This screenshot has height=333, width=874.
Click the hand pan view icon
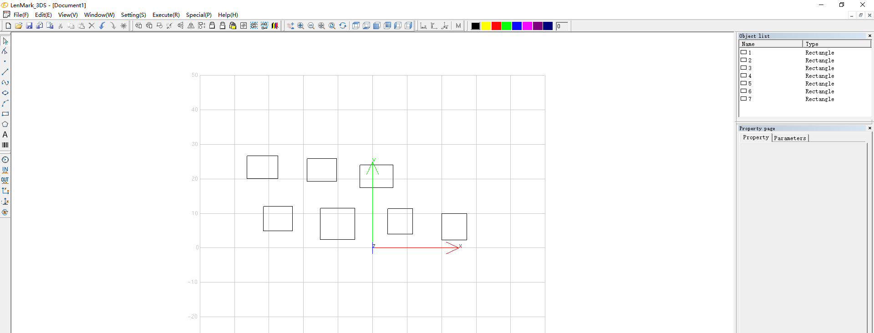click(290, 26)
